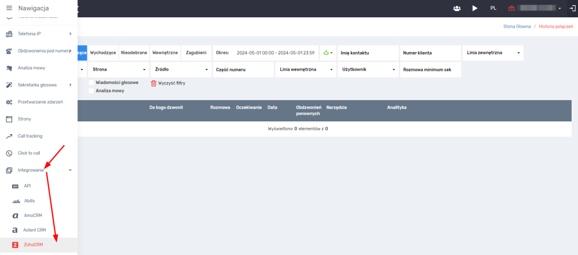Open the Linia zewnętrzna dropdown

492,53
